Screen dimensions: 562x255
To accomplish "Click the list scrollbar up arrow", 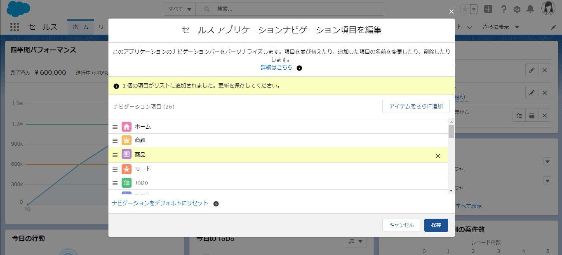I will click(451, 122).
